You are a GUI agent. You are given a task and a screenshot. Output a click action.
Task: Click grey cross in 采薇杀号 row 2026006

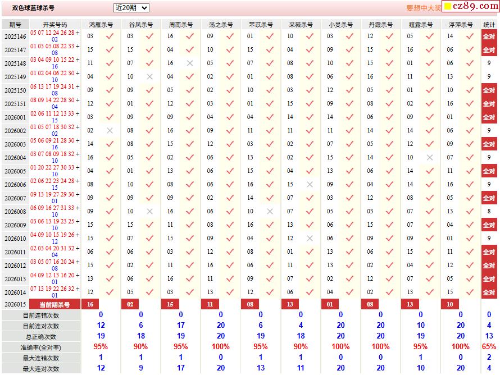[310, 185]
